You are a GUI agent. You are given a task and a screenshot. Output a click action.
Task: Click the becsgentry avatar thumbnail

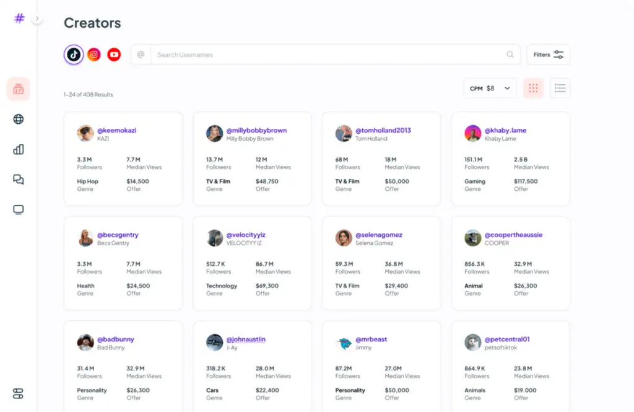tap(85, 237)
